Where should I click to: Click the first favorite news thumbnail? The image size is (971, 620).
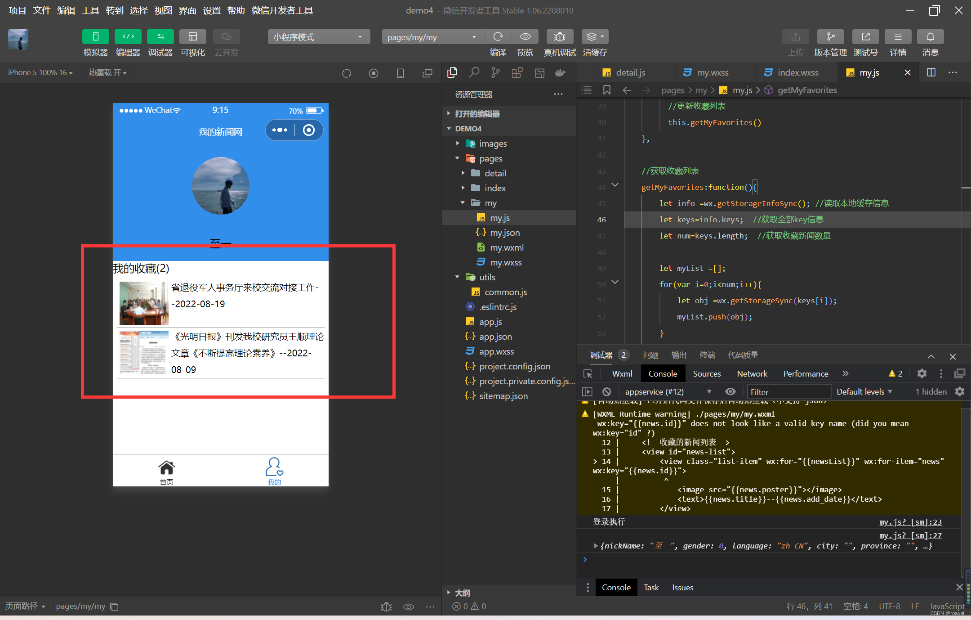pos(144,303)
